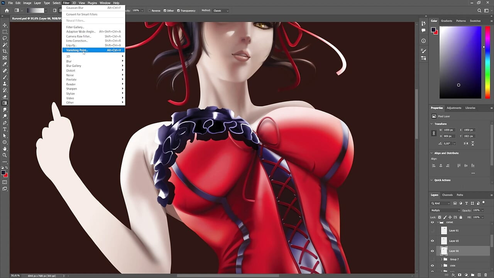This screenshot has height=278, width=494.
Task: Click the transform Width value field
Action: (x=449, y=130)
